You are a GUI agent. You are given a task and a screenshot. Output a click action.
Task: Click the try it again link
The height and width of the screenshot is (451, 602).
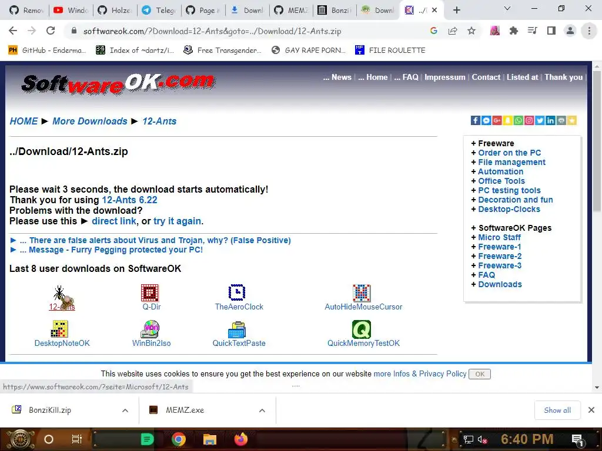[177, 221]
